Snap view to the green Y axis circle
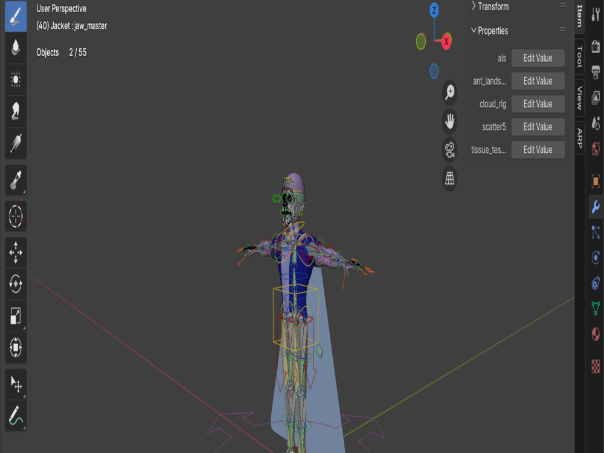 [421, 42]
